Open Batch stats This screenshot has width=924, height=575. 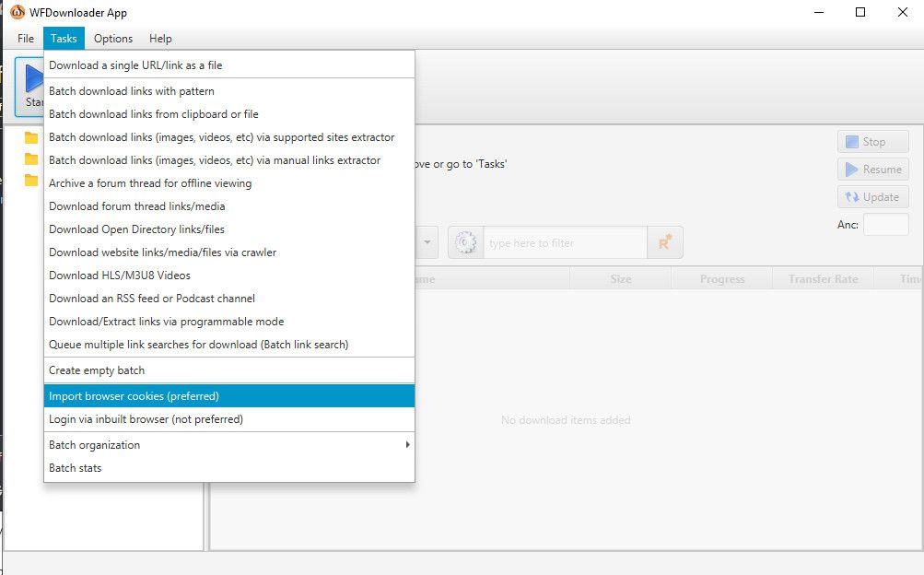coord(229,468)
